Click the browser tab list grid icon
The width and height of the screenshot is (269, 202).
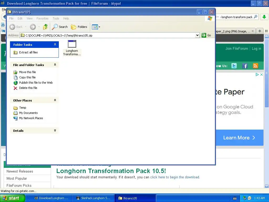point(266,31)
